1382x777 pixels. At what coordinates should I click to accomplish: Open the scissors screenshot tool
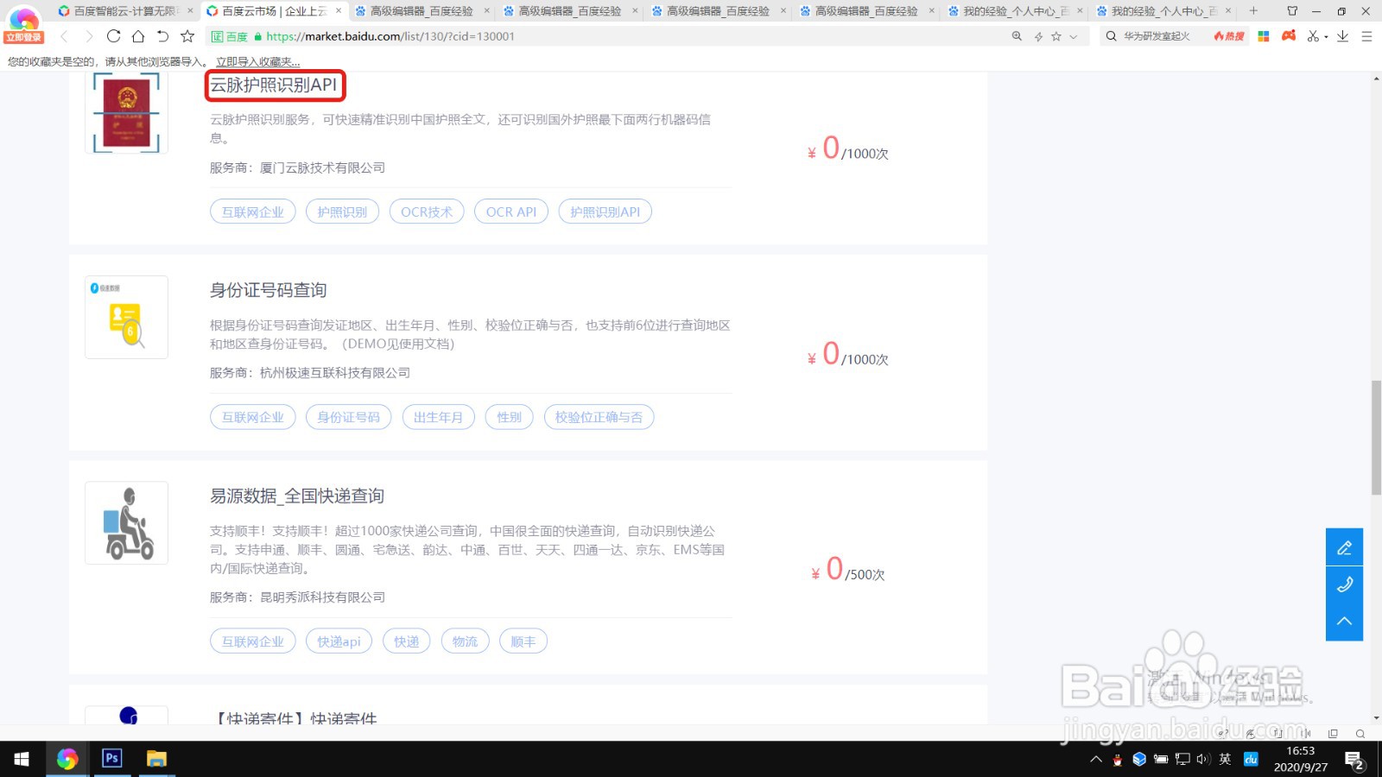coord(1314,36)
